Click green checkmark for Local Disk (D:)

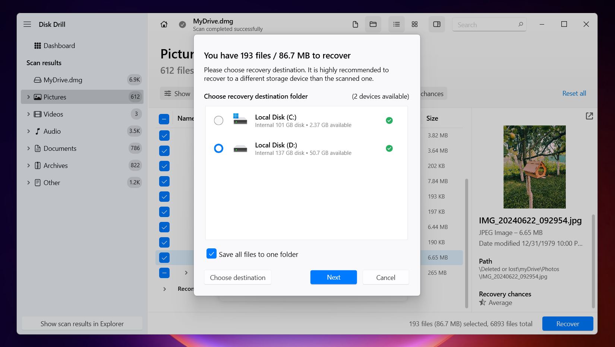click(389, 149)
